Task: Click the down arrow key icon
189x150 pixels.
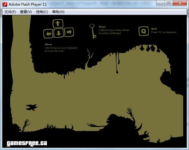Action: [x=59, y=33]
